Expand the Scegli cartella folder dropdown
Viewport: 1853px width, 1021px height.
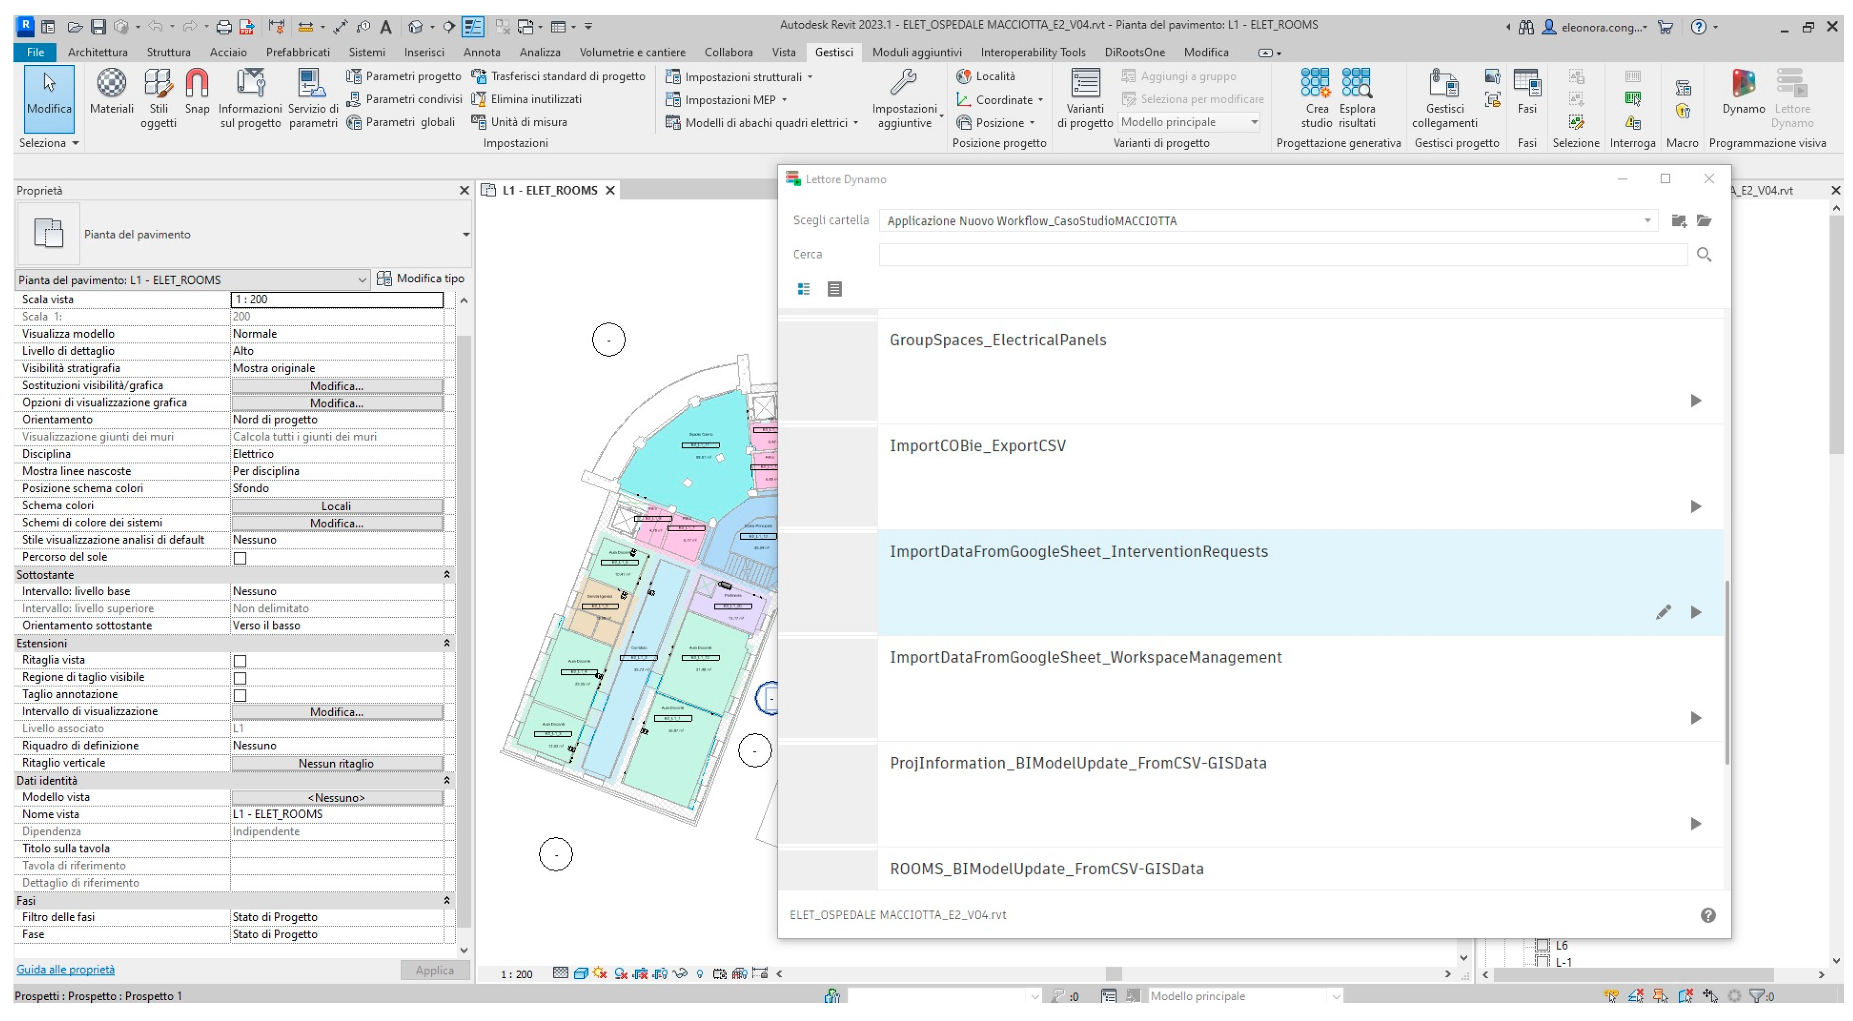[x=1647, y=221]
